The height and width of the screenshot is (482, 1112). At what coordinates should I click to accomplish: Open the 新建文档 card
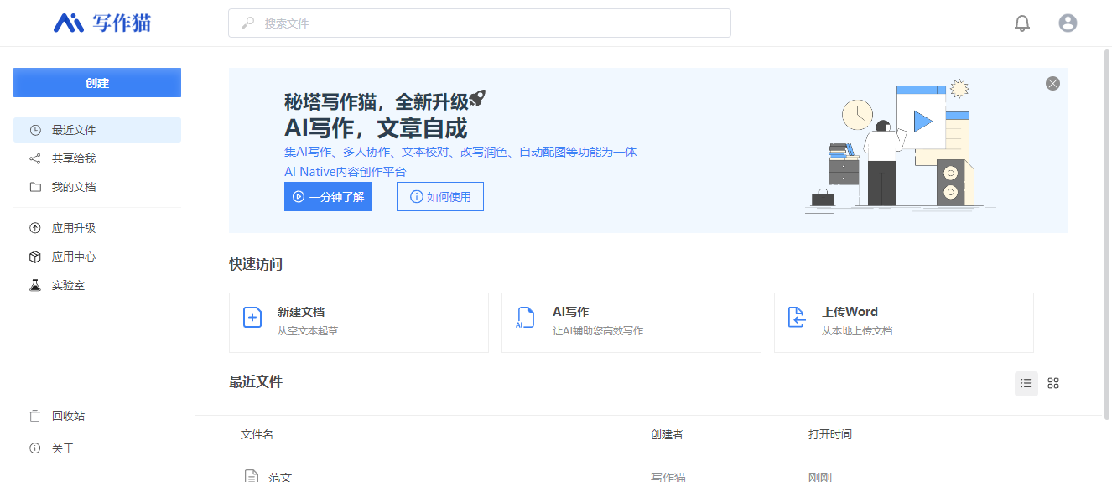tap(359, 323)
